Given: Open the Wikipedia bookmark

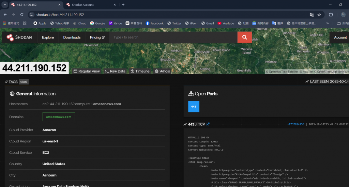Looking at the screenshot, I should pos(134,23).
